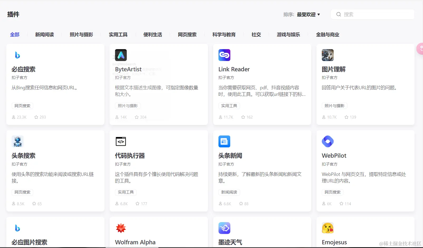Click the 头条搜索 robot icon
Image resolution: width=423 pixels, height=248 pixels.
[x=17, y=141]
